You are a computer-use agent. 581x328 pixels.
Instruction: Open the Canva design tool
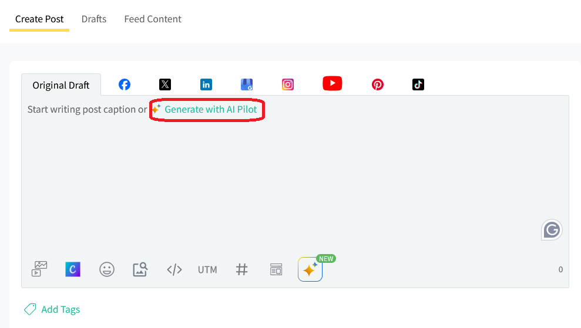click(73, 269)
